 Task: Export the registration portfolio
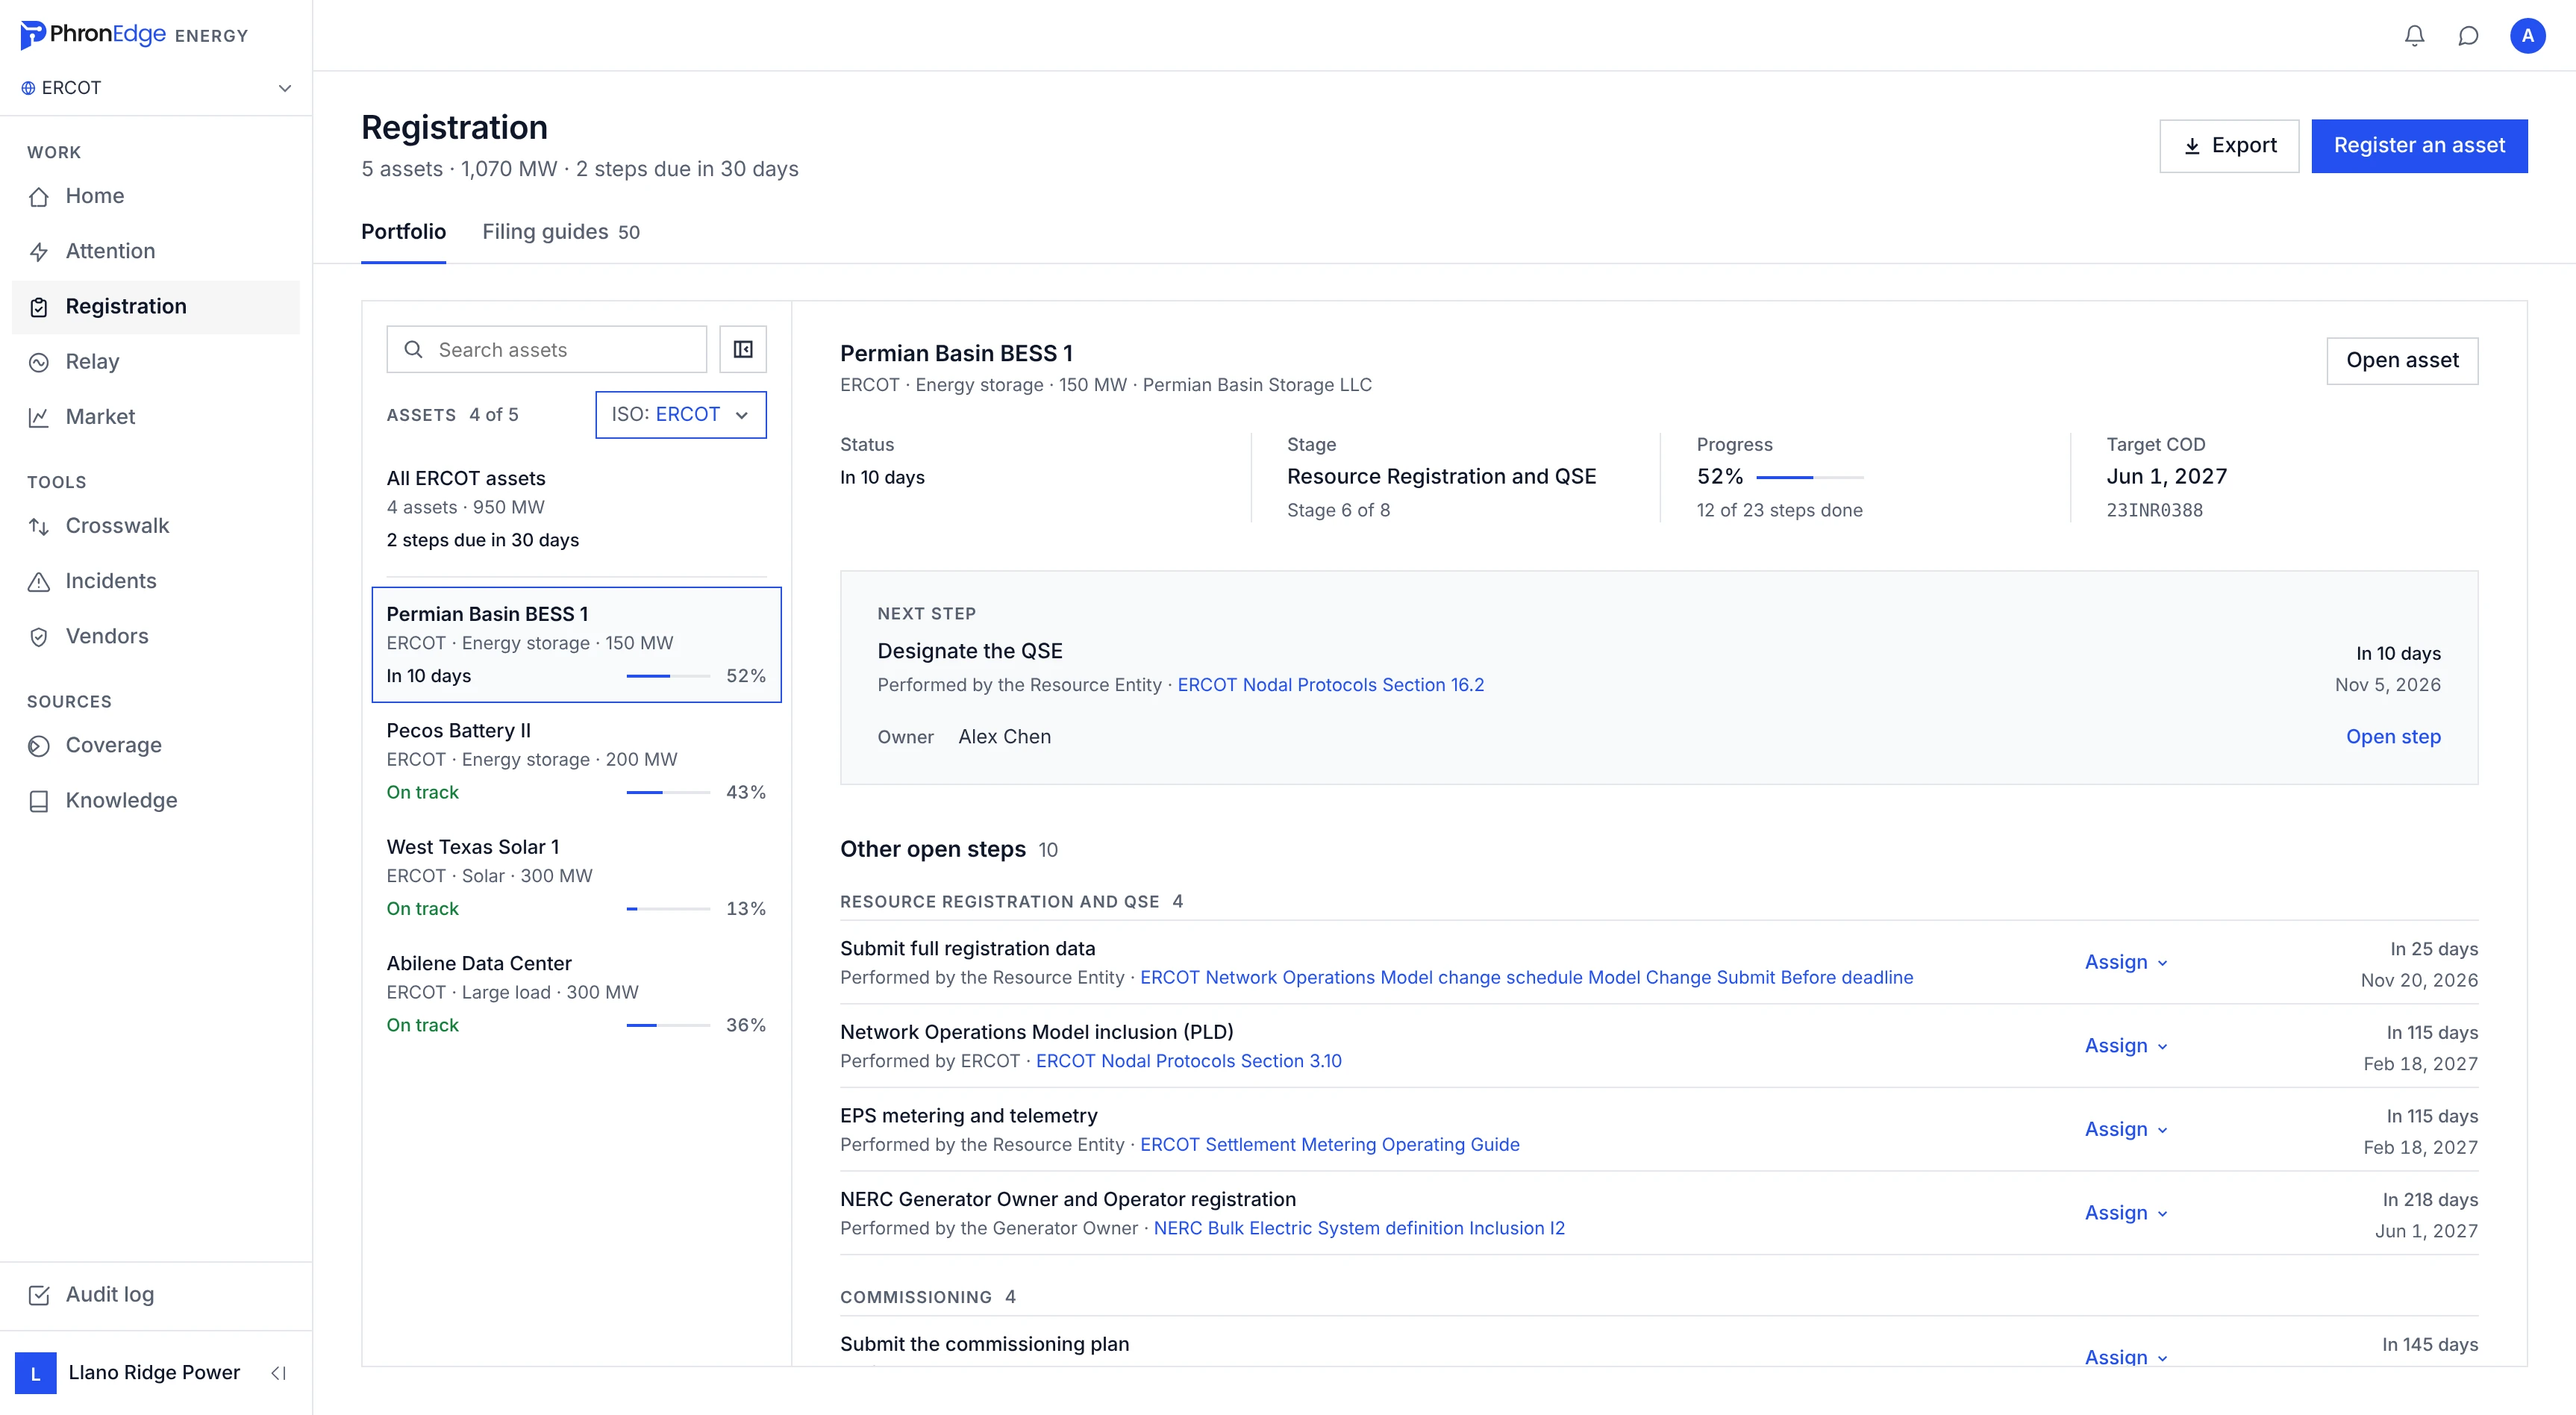2229,146
